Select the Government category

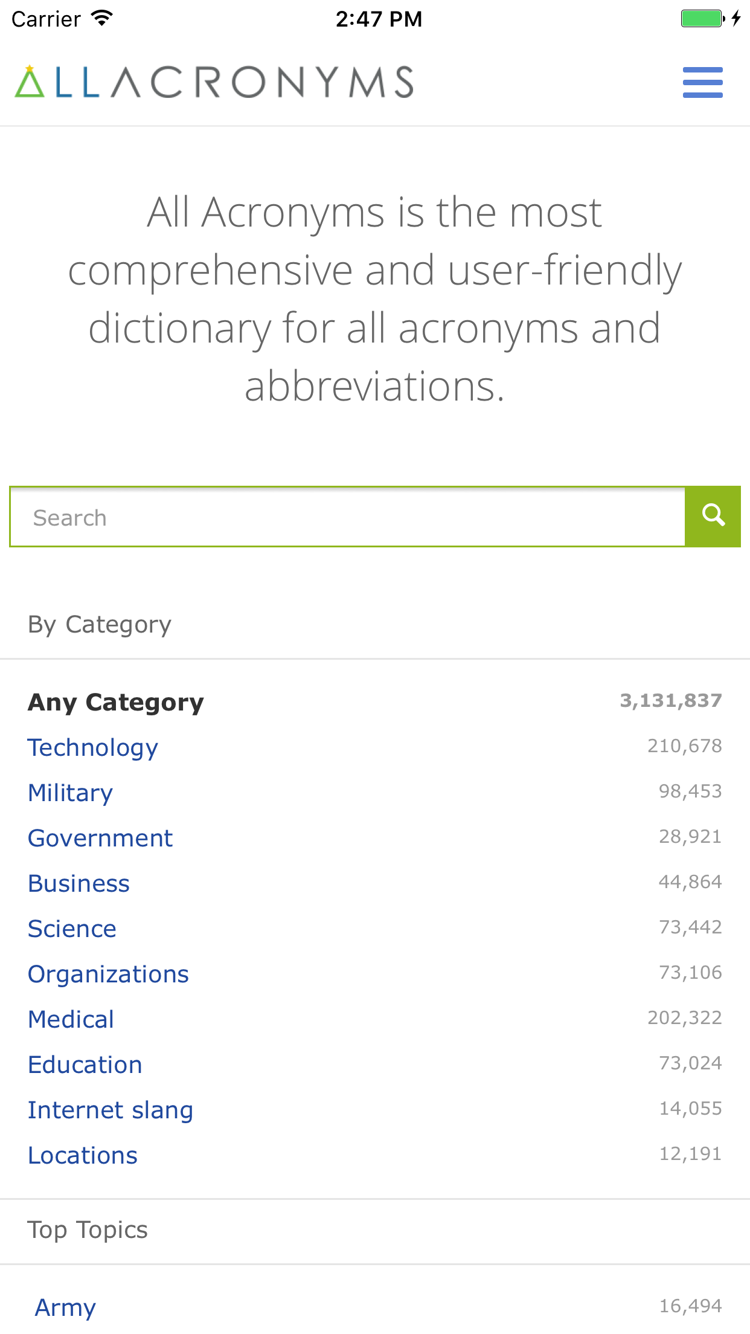click(100, 838)
